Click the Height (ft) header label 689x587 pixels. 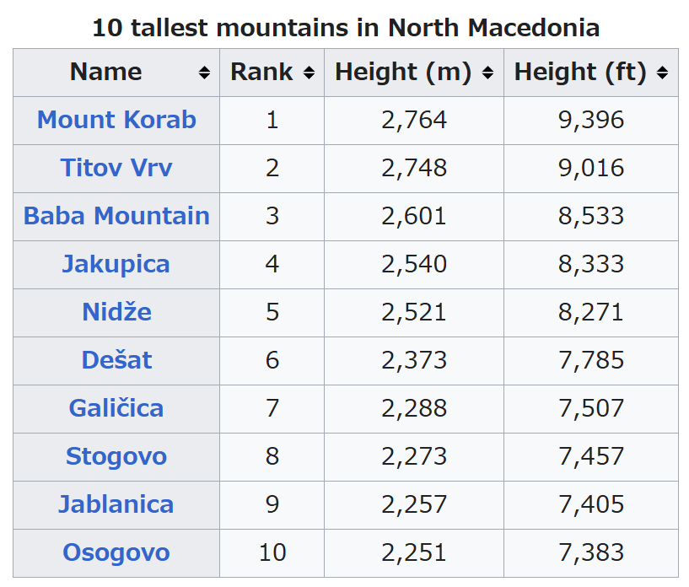580,73
